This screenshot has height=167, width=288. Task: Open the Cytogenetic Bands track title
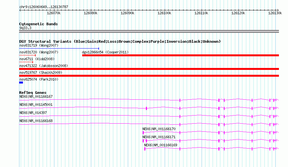39,24
